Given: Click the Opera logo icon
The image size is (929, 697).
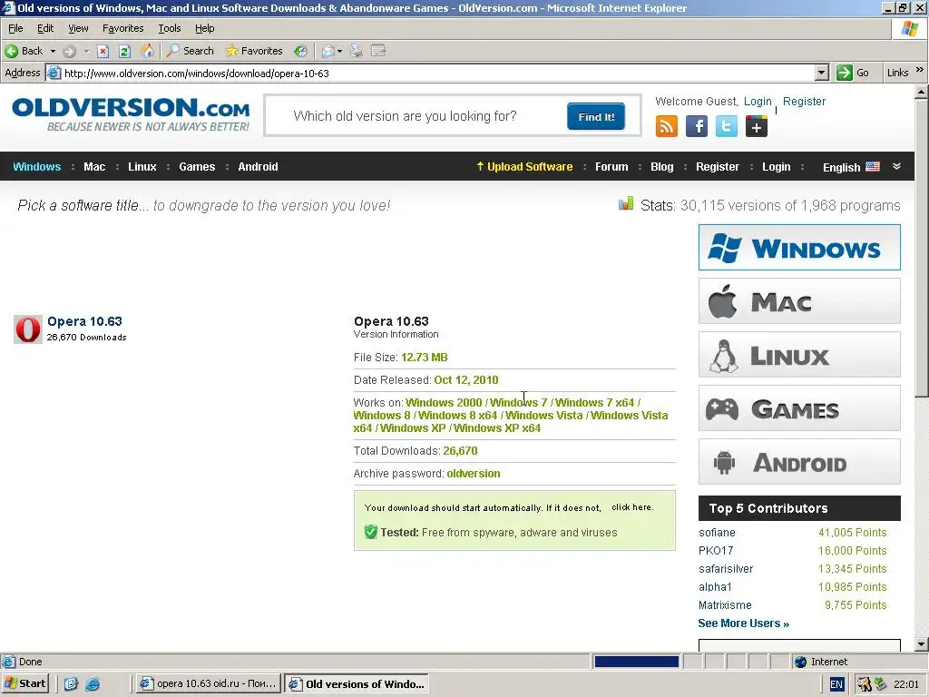Looking at the screenshot, I should [28, 329].
